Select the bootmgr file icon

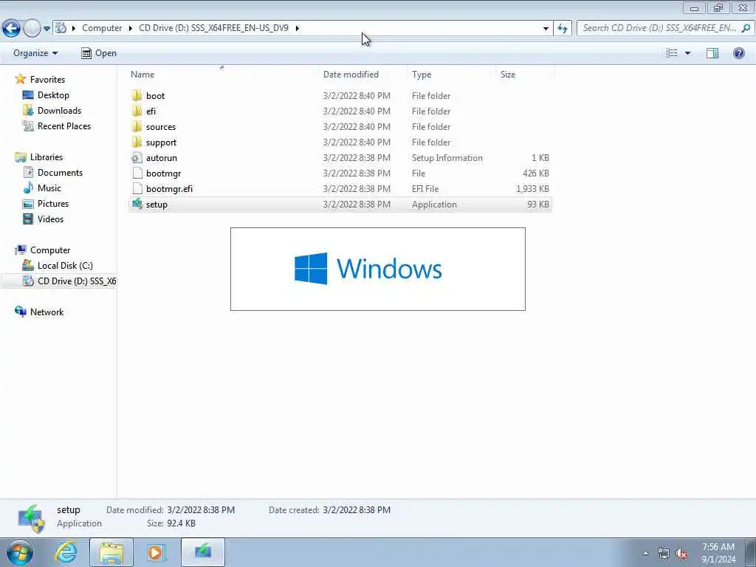(x=137, y=173)
